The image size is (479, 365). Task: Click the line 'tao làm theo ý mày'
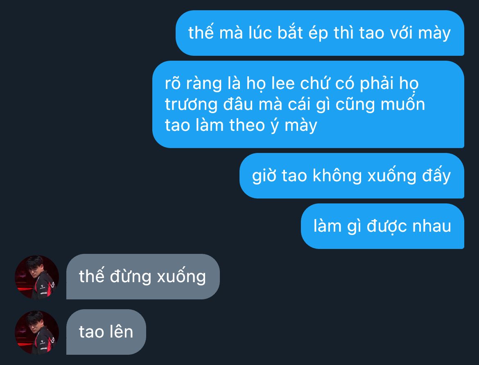(x=241, y=125)
